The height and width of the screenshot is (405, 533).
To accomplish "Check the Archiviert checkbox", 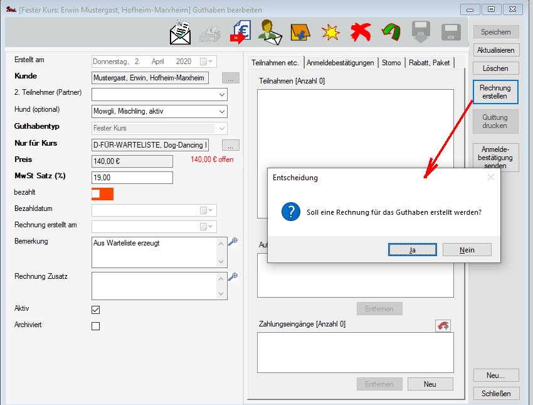I will (x=96, y=326).
